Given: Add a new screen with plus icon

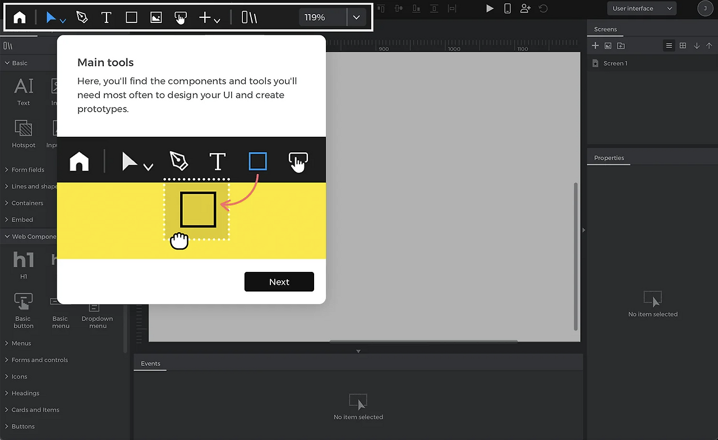Looking at the screenshot, I should click(596, 46).
